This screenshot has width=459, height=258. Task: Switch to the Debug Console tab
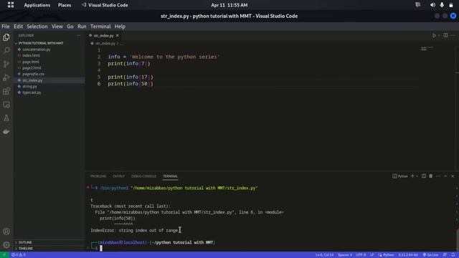(143, 176)
